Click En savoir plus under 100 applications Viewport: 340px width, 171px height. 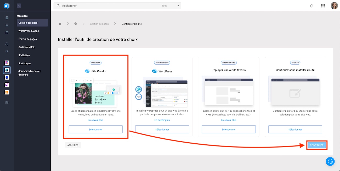[229, 120]
